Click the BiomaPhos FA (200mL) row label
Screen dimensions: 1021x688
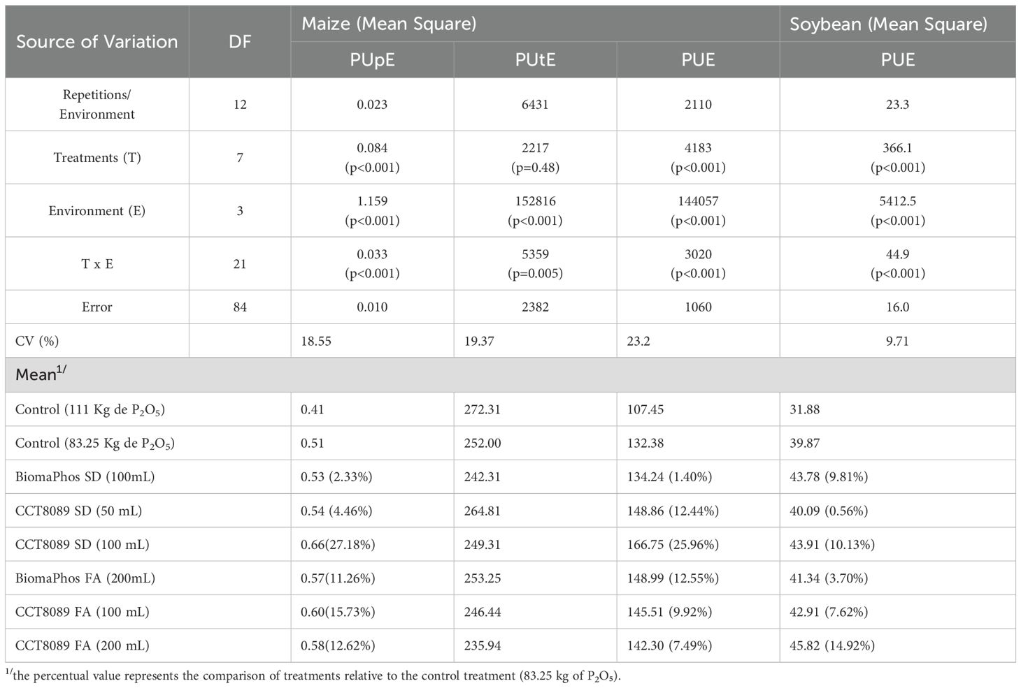85,578
